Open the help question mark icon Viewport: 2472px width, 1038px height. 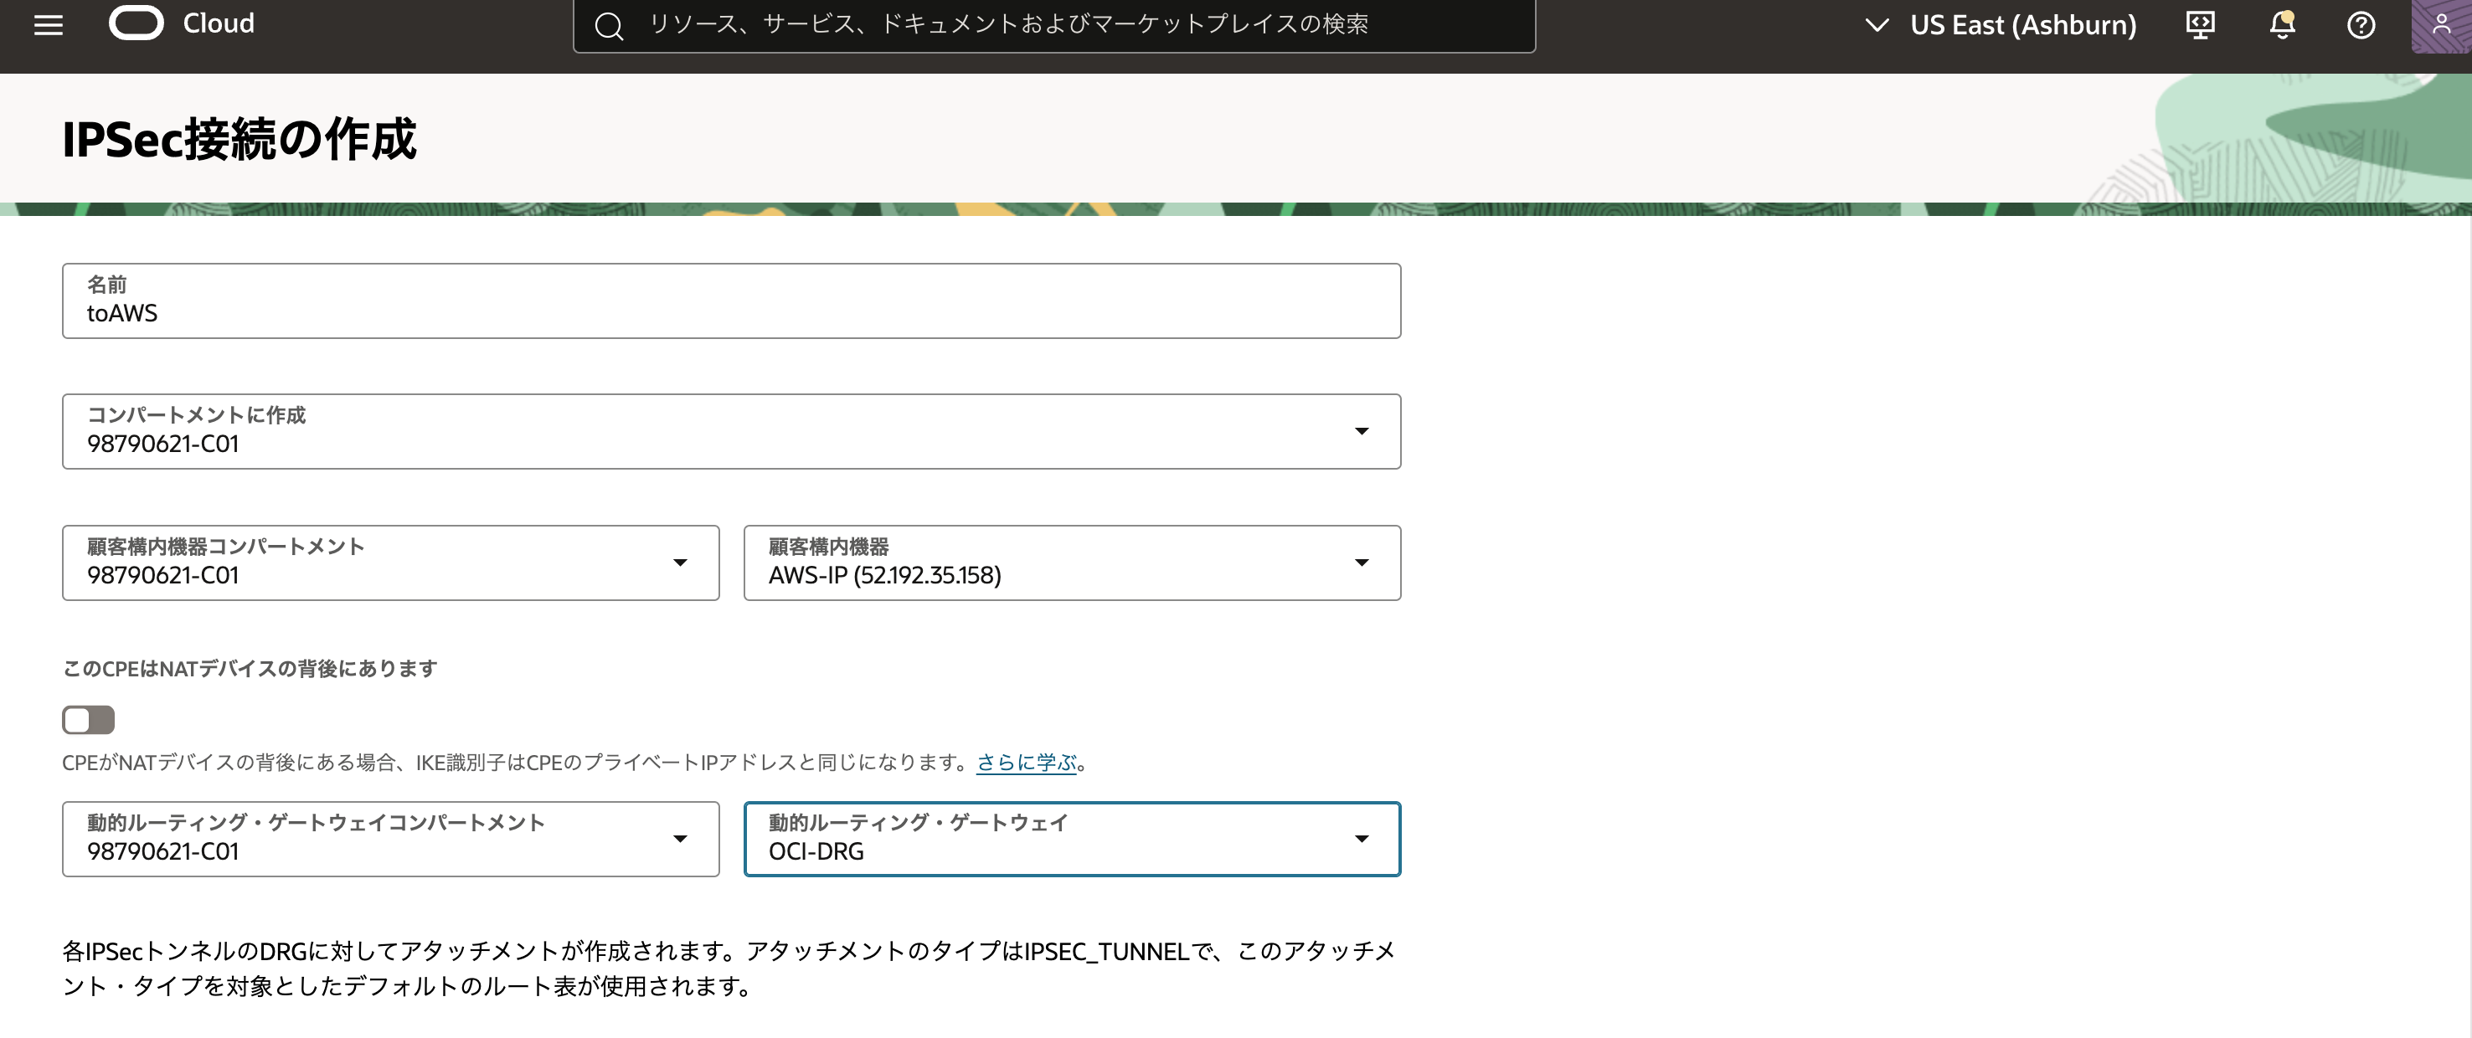[2361, 25]
